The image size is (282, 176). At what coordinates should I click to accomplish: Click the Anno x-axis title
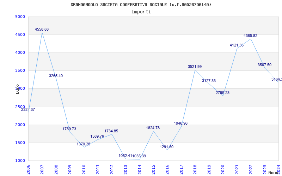273,172
